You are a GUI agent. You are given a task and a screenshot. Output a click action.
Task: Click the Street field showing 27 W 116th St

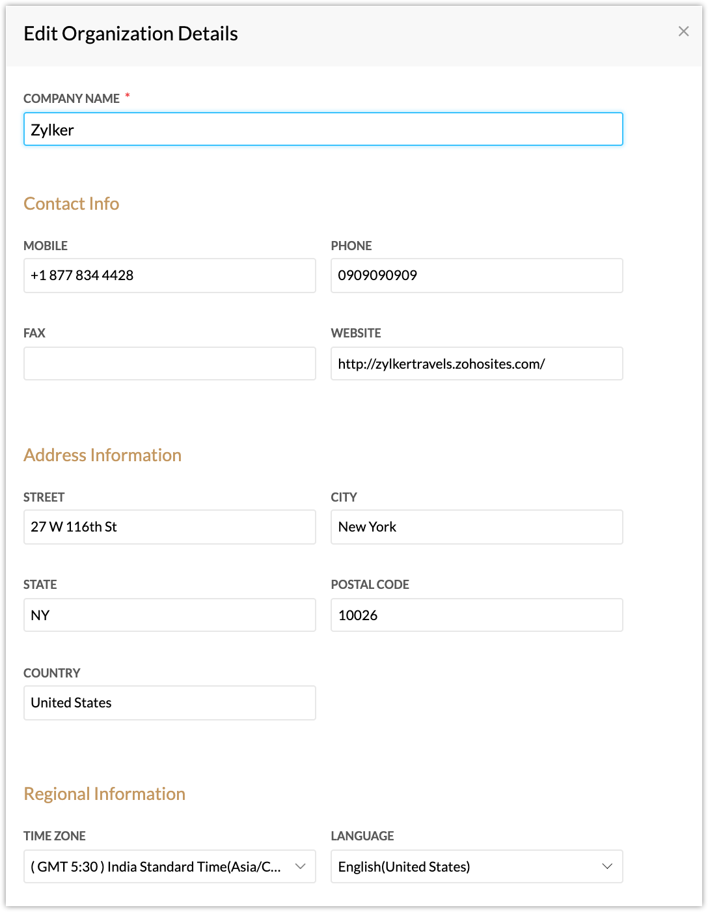(170, 527)
